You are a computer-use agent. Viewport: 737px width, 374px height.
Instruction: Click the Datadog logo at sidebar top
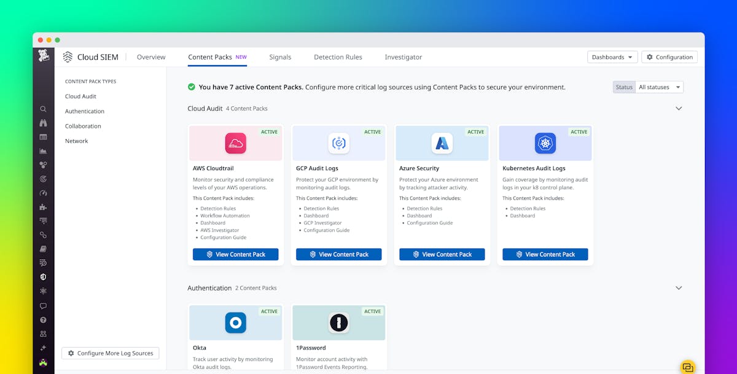(43, 55)
